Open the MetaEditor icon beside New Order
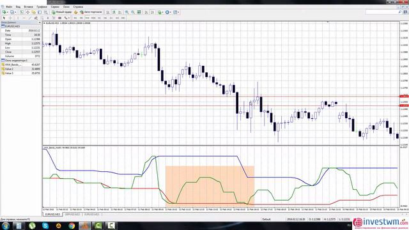The width and height of the screenshot is (409, 230). pos(75,12)
